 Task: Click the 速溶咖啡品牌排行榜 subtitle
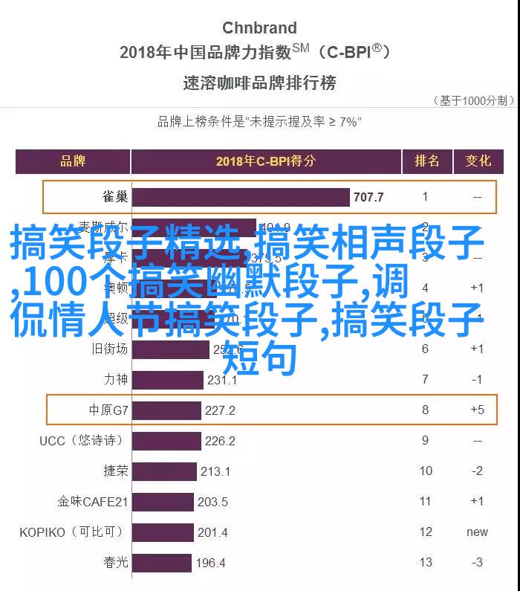pyautogui.click(x=259, y=83)
